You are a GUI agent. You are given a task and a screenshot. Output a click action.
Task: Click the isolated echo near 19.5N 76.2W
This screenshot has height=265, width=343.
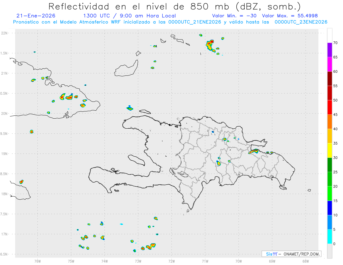[x=32, y=131]
